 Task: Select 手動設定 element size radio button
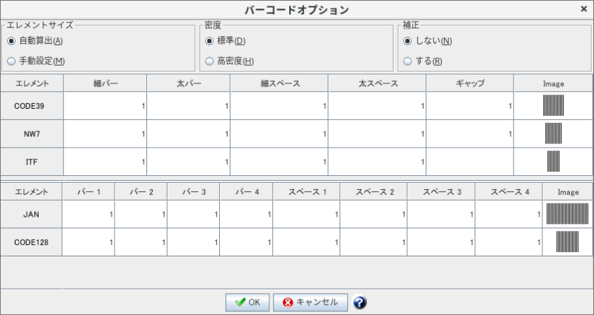[x=11, y=61]
